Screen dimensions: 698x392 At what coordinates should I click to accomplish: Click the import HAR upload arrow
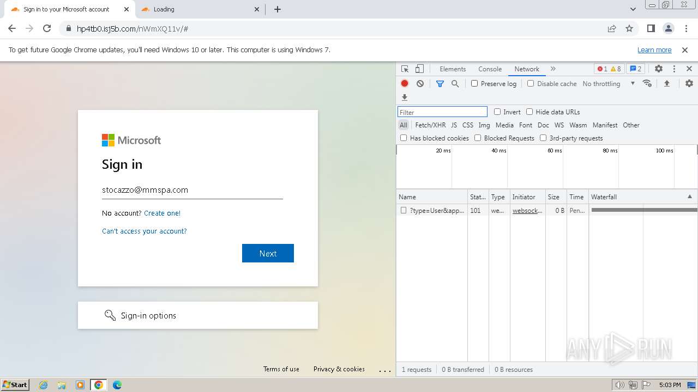[x=666, y=83]
